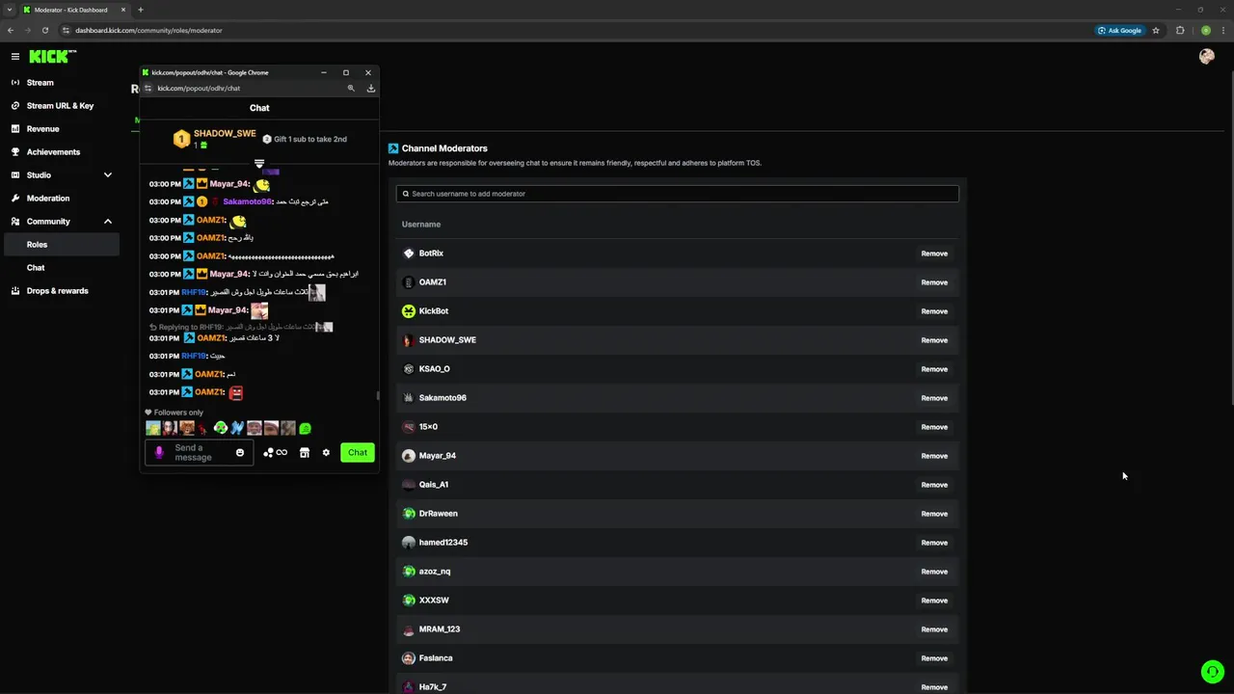
Task: Remove BotRix as moderator
Action: point(934,254)
